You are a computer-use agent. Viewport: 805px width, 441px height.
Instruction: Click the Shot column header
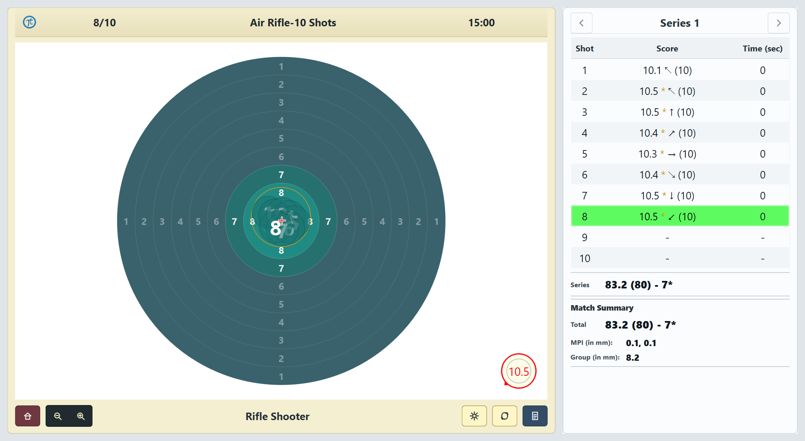click(585, 48)
